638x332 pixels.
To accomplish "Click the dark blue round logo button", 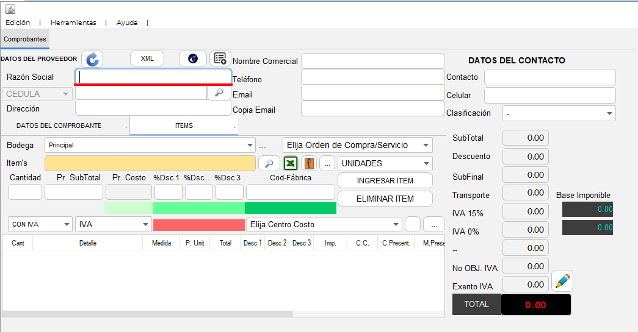I will point(193,58).
